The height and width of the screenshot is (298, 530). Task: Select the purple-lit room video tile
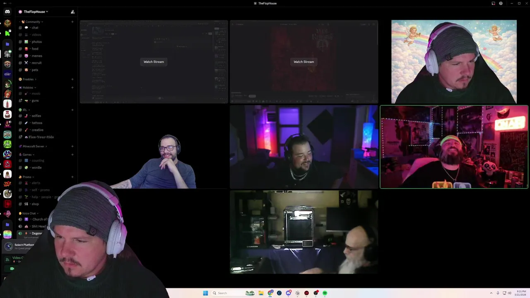point(304,147)
